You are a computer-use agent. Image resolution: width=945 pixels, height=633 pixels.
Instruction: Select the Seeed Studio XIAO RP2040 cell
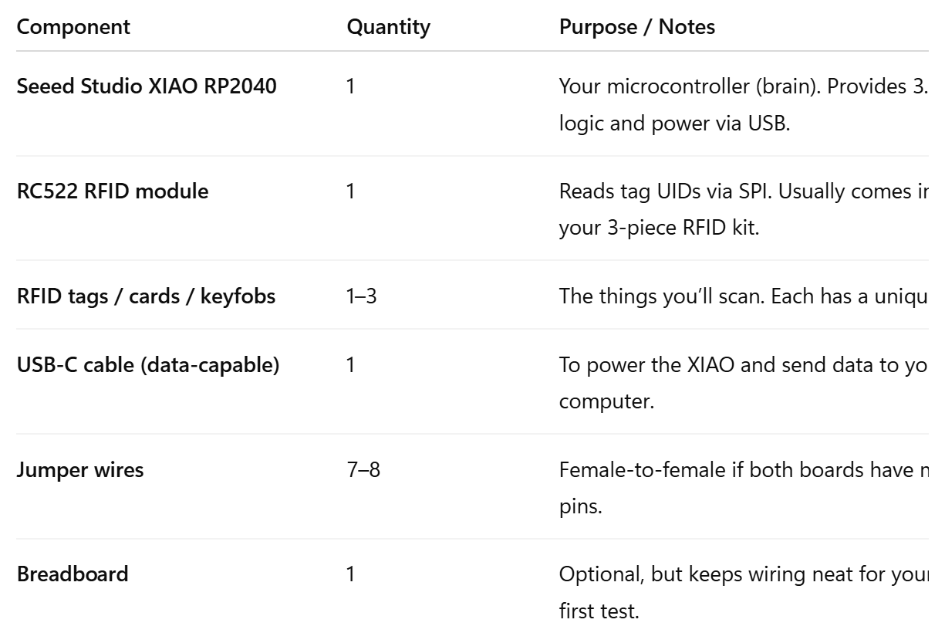pos(147,86)
